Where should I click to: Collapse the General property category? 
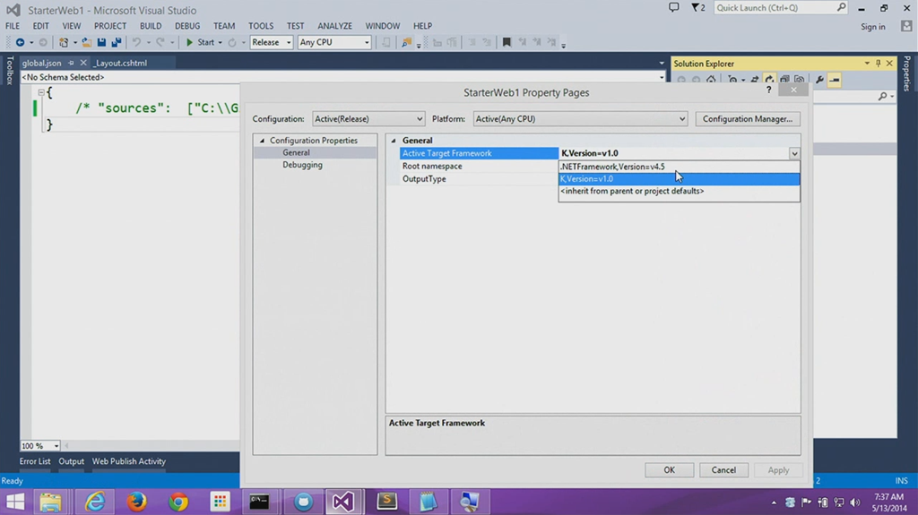click(394, 141)
